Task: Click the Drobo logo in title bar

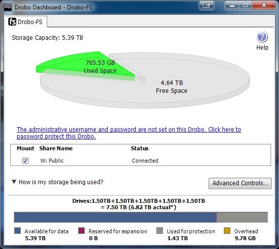Action: [x=8, y=7]
